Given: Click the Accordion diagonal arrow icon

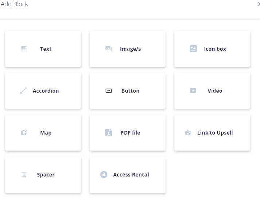Looking at the screenshot, I should tap(23, 91).
